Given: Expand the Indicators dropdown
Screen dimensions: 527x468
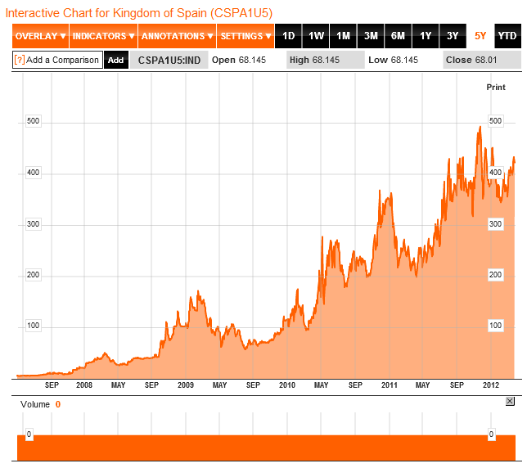Looking at the screenshot, I should (x=103, y=36).
